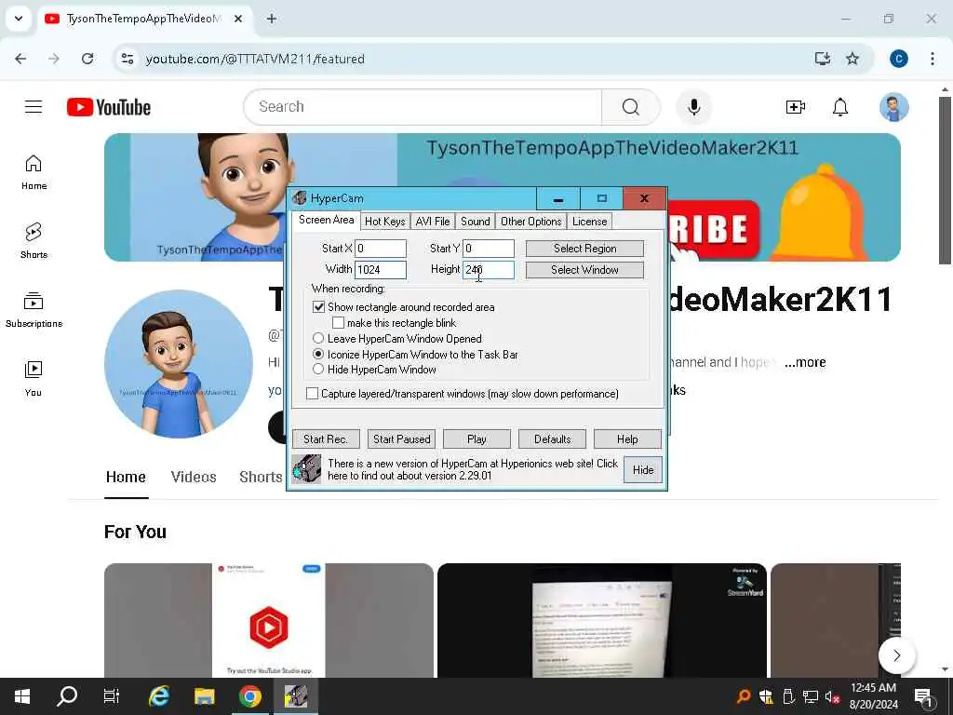Open the YouTube hamburger guide menu
Image resolution: width=953 pixels, height=715 pixels.
point(34,107)
